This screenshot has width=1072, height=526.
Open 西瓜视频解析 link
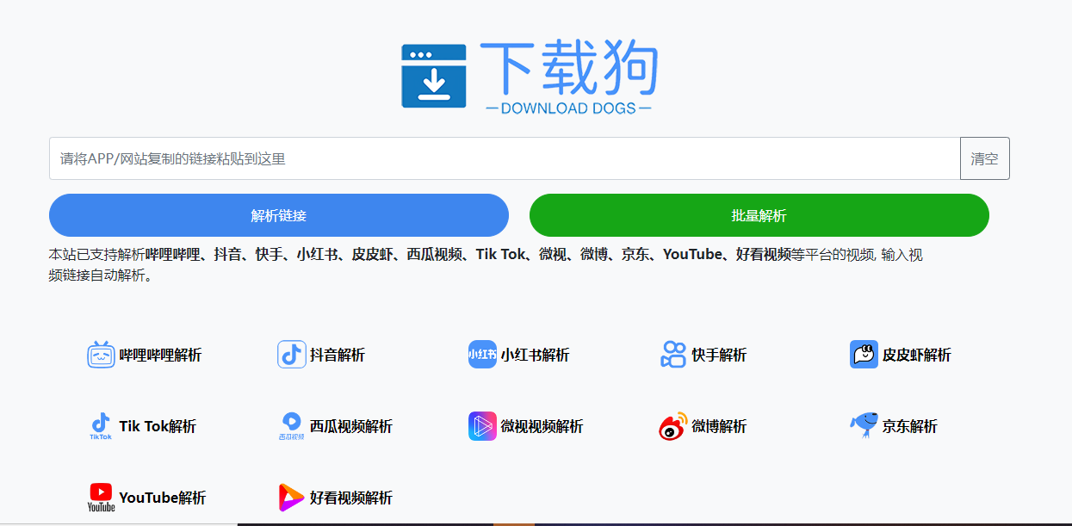pos(351,426)
